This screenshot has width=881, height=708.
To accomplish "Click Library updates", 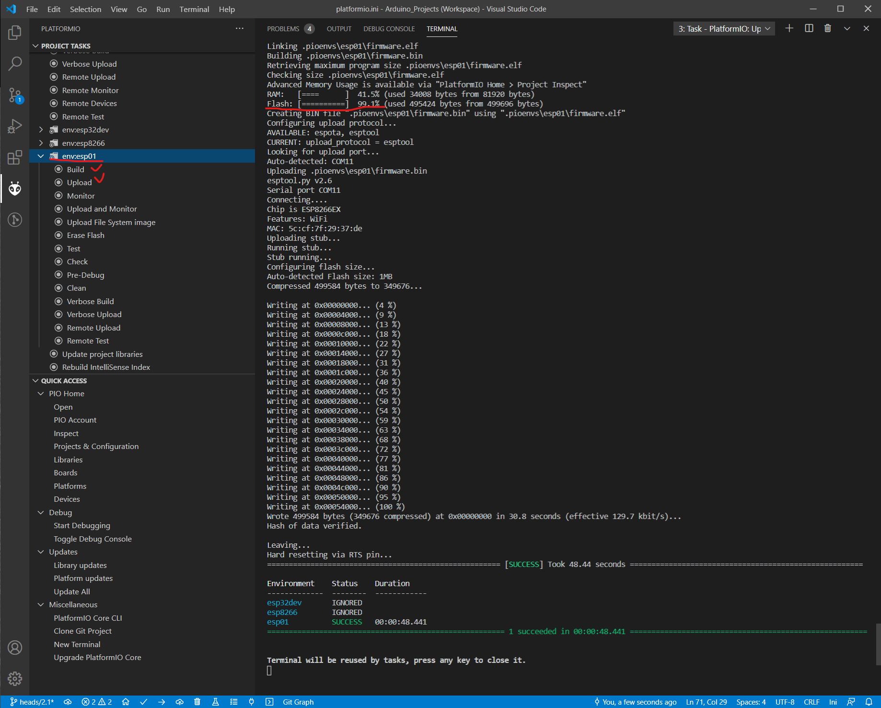I will (x=80, y=565).
